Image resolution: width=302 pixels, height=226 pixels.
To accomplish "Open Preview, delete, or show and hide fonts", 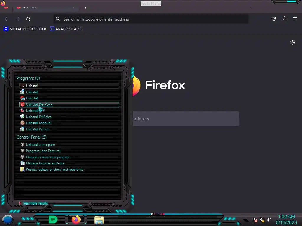I will (69, 169).
